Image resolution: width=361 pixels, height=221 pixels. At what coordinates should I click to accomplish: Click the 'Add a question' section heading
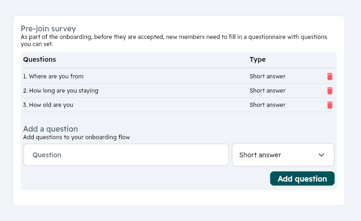point(50,129)
